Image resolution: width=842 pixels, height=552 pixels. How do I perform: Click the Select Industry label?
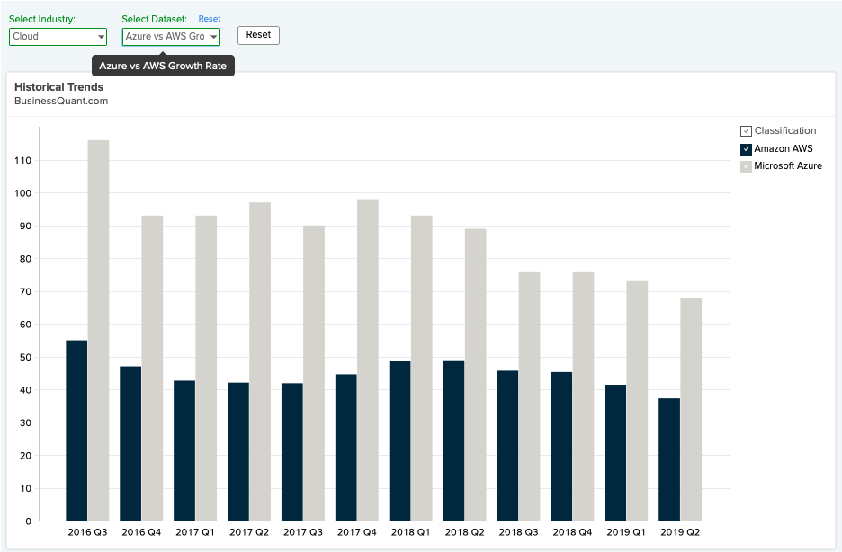pos(42,19)
